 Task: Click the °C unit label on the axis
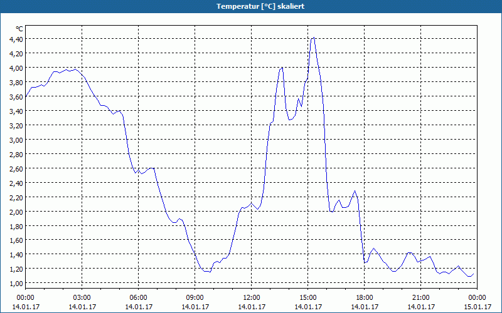click(x=19, y=29)
